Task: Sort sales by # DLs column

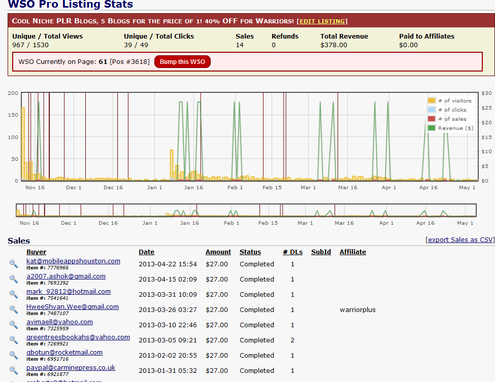Action: [292, 252]
